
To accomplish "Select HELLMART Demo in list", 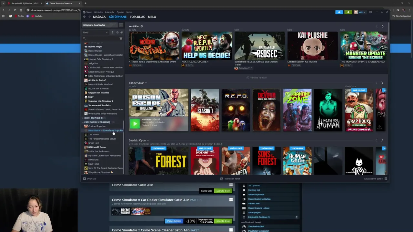I will pyautogui.click(x=97, y=147).
